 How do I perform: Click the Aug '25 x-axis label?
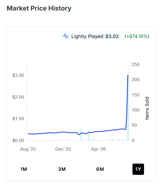coord(28,149)
